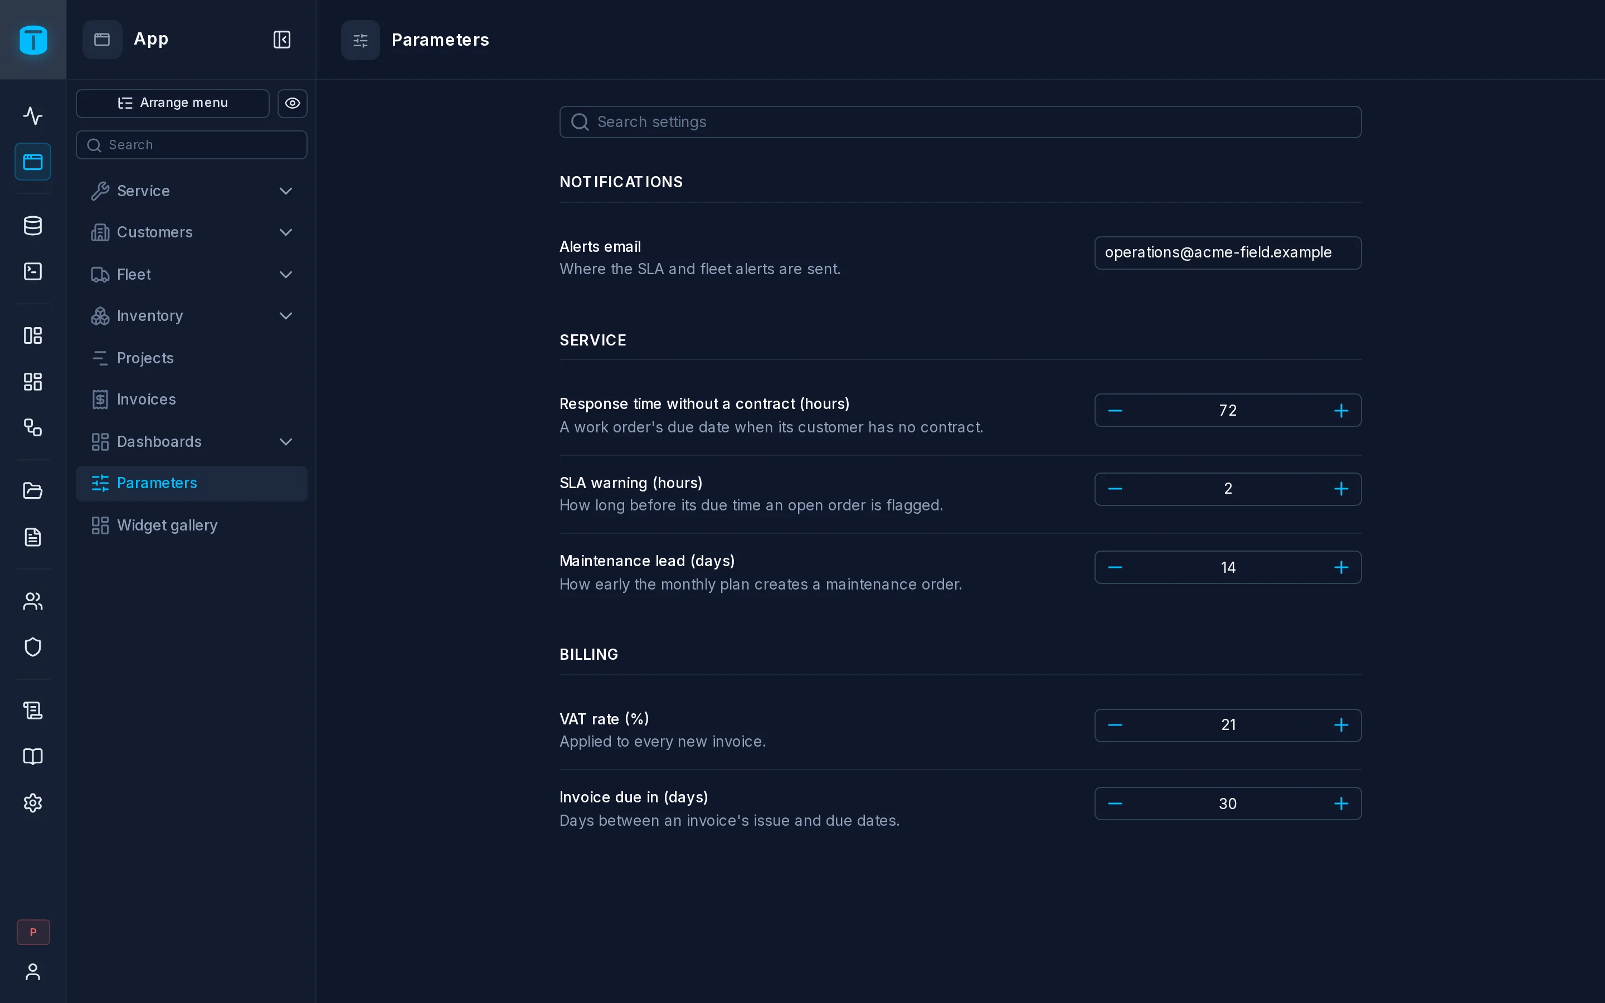This screenshot has height=1003, width=1605.
Task: Expand the Inventory menu group
Action: 192,316
